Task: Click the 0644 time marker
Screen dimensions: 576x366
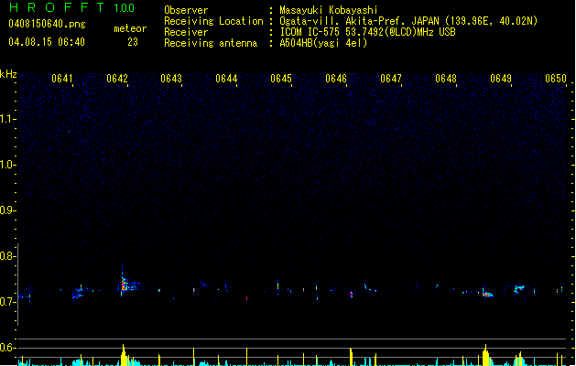Action: [x=226, y=79]
